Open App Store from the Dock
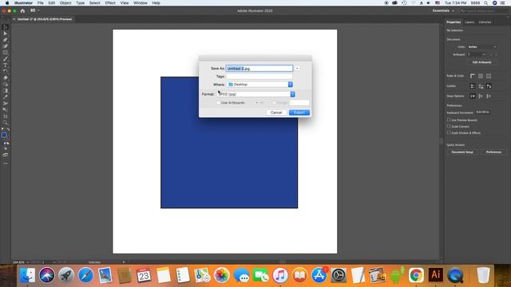Image resolution: width=511 pixels, height=287 pixels. tap(319, 275)
